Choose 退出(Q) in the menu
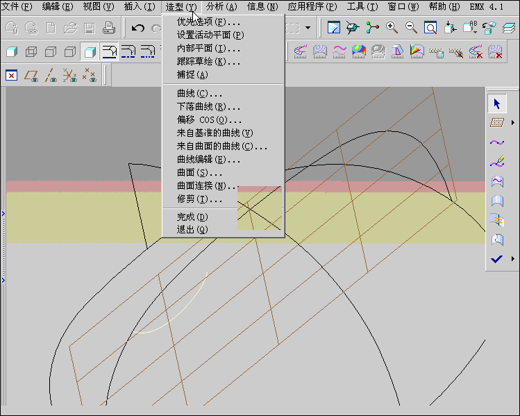 (223, 230)
